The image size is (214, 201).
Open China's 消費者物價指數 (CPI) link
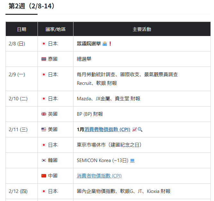[99, 176]
